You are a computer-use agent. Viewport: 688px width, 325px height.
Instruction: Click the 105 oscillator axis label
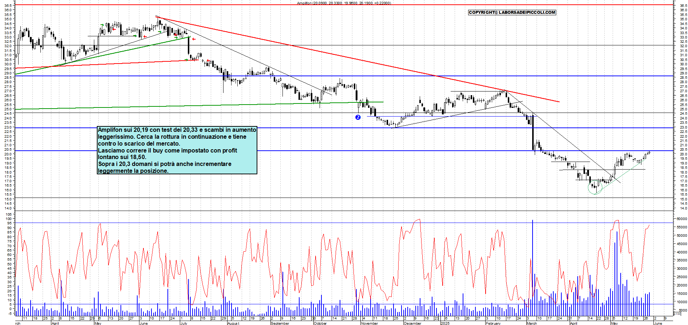click(8, 215)
